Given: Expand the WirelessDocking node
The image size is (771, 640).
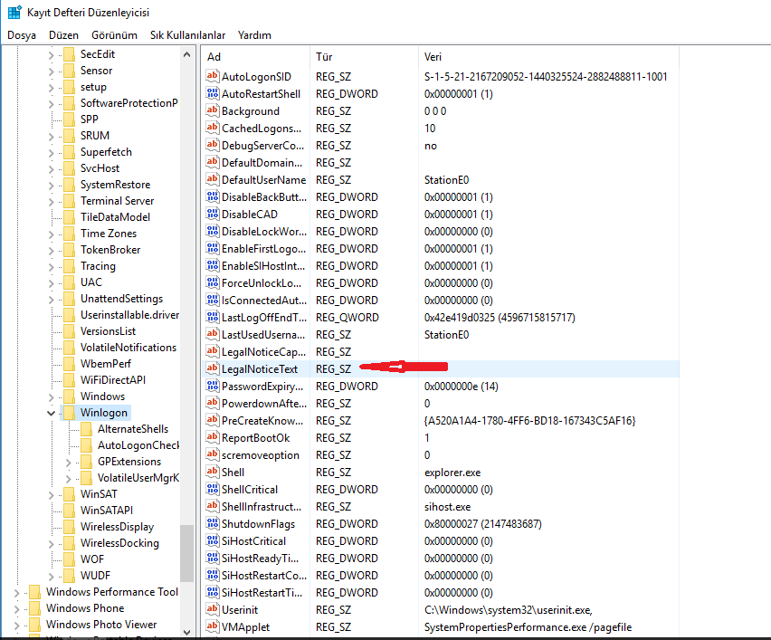Looking at the screenshot, I should point(52,543).
